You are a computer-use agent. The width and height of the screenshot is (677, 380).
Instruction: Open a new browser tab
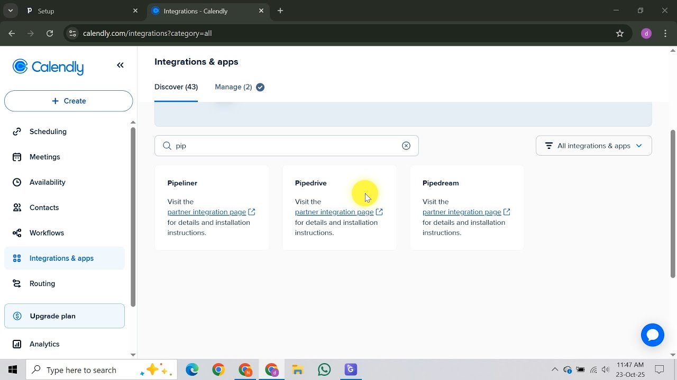tap(280, 11)
